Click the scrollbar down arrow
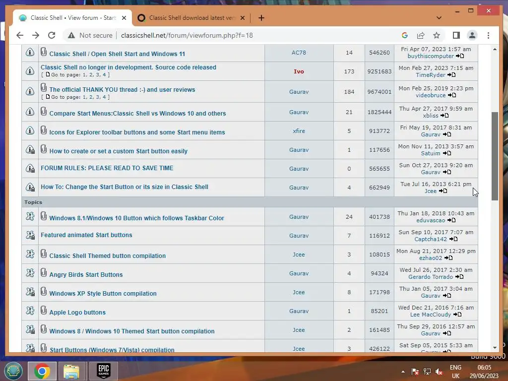This screenshot has width=508, height=381. (495, 347)
